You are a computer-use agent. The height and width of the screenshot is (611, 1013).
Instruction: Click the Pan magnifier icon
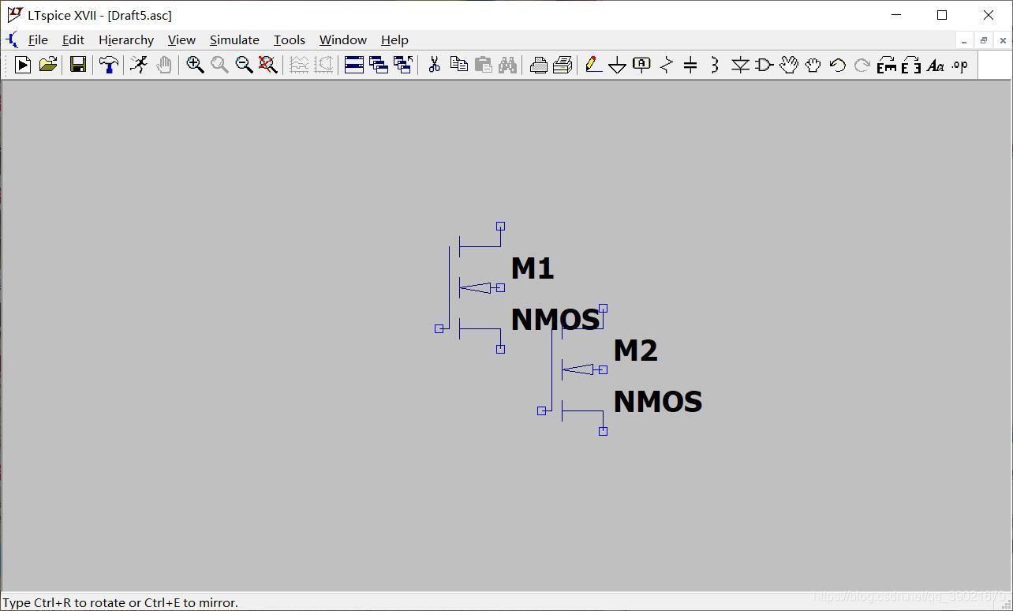pos(219,65)
